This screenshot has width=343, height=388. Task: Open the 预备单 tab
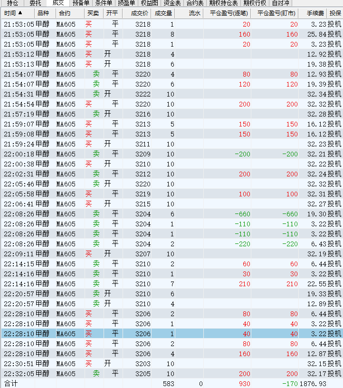81,3
